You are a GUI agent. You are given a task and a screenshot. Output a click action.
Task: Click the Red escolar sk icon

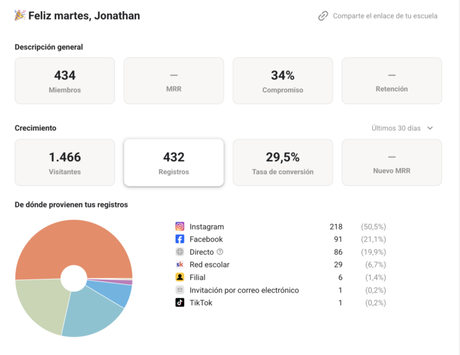180,265
